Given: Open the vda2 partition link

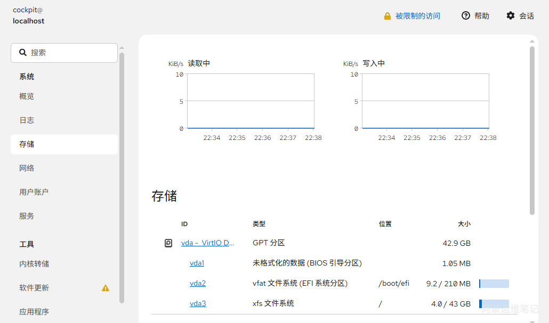Looking at the screenshot, I should coord(197,284).
